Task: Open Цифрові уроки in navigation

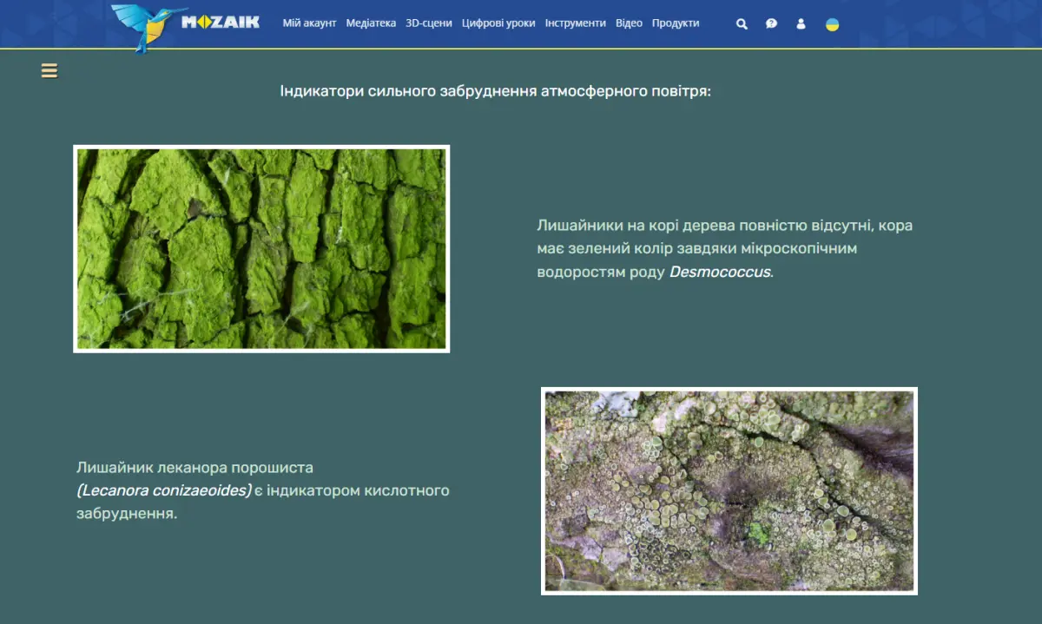Action: tap(498, 23)
